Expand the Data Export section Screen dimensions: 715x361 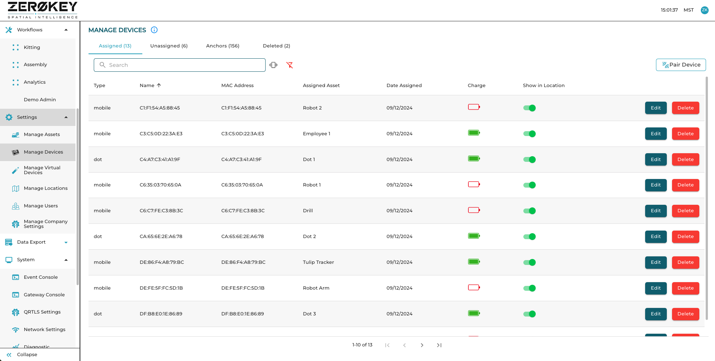[66, 242]
